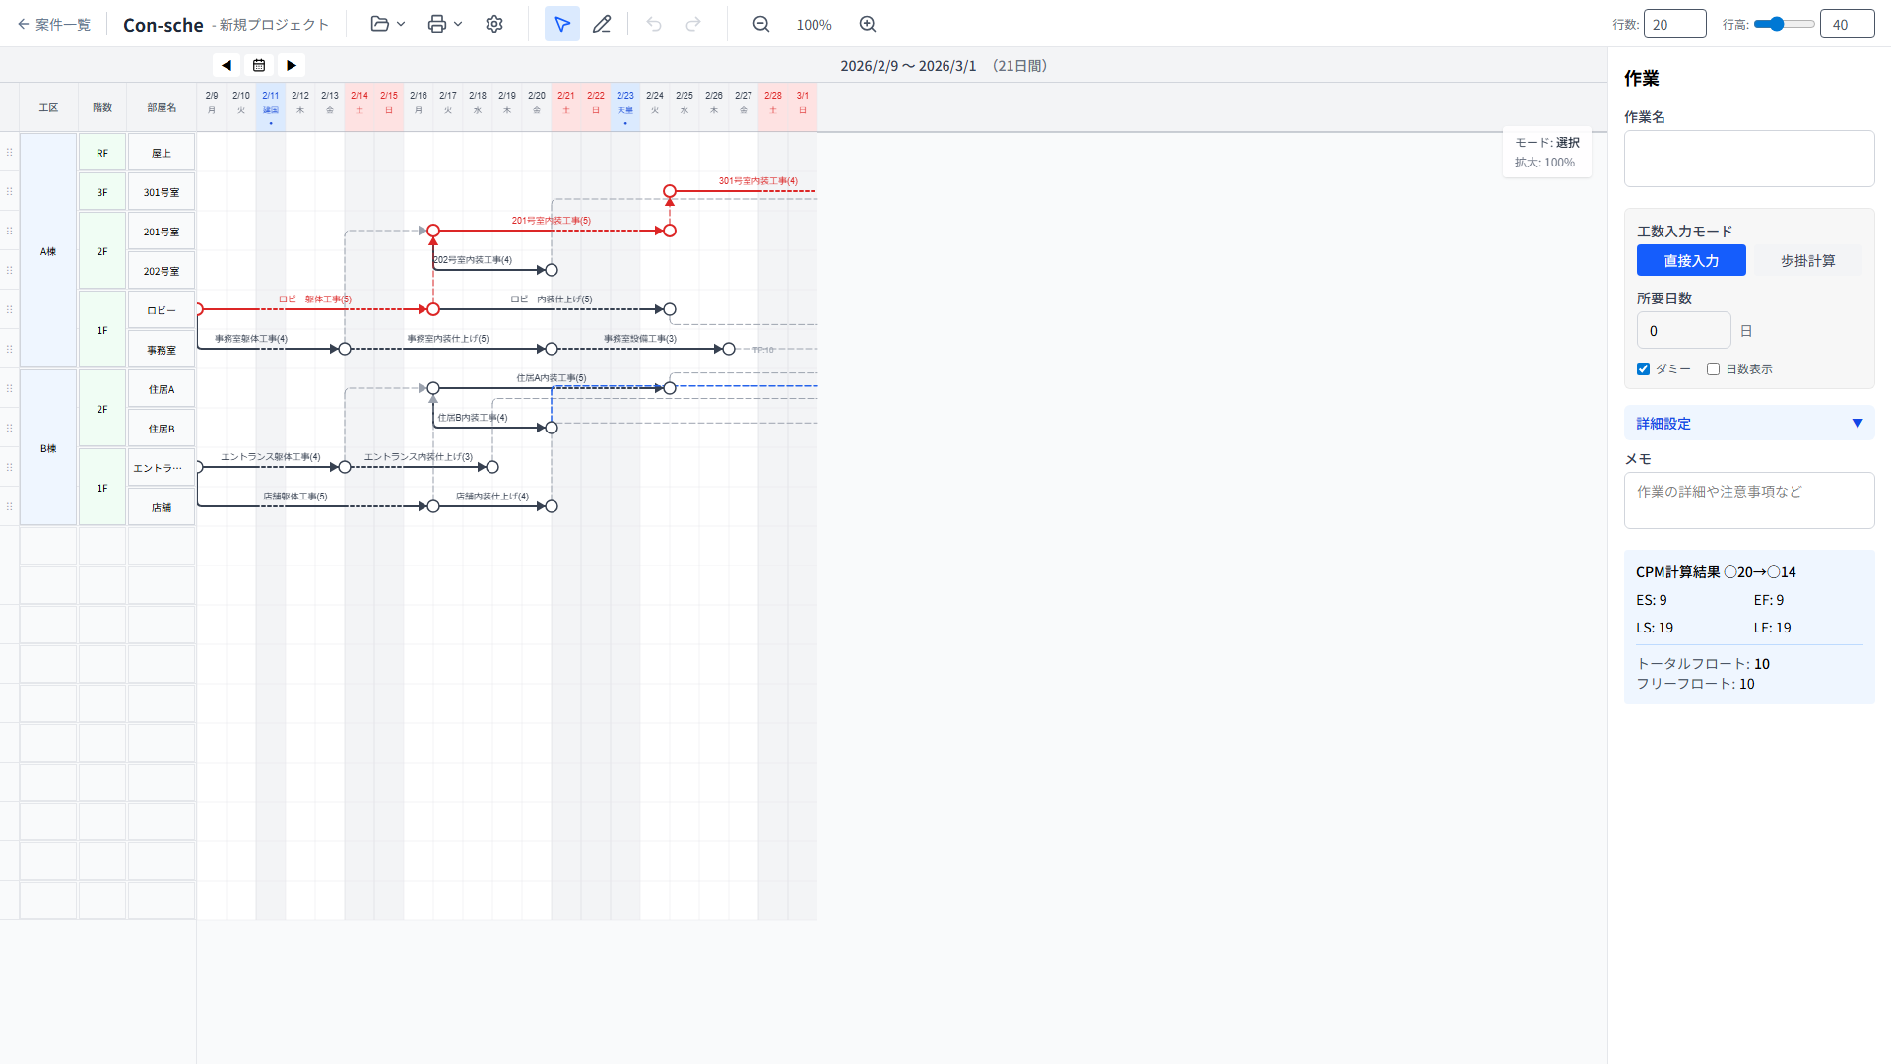The height and width of the screenshot is (1064, 1891).
Task: Open settings via the gear icon
Action: (x=494, y=24)
